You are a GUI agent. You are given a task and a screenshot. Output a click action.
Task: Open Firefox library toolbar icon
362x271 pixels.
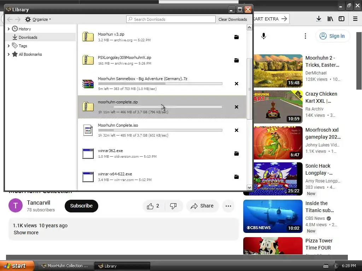click(x=330, y=19)
